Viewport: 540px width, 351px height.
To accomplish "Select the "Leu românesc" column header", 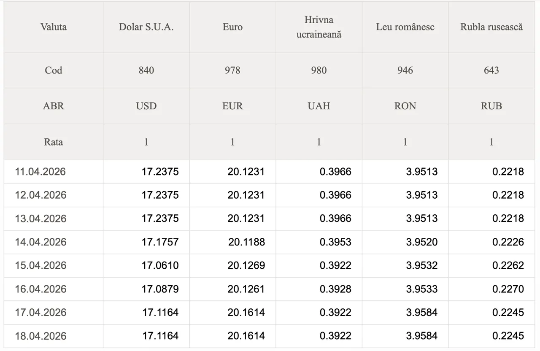I will tap(405, 27).
